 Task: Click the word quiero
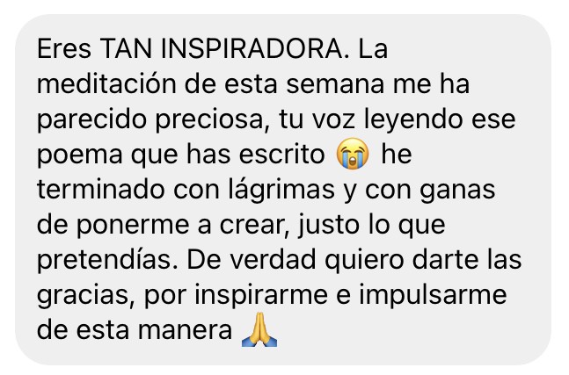364,261
